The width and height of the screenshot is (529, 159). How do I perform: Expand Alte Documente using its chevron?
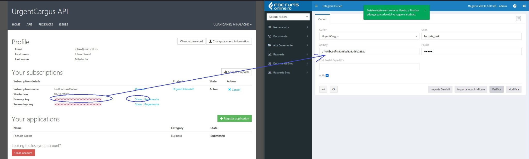tap(307, 45)
